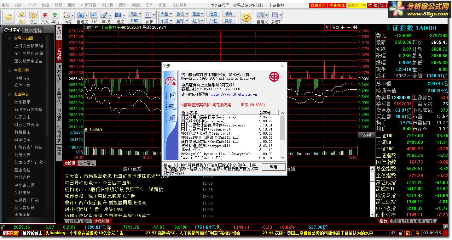Click the 自选股 star folder icon

(80, 15)
